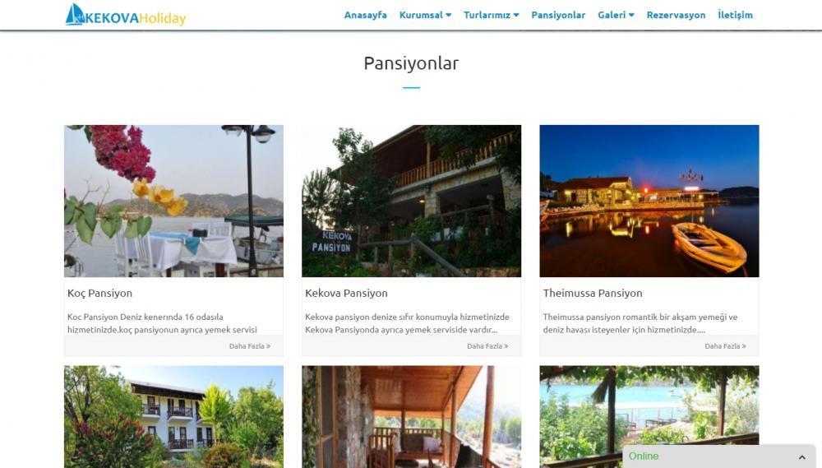Open the Galeri dropdown menu
Screen dimensions: 822x468
[x=616, y=15]
